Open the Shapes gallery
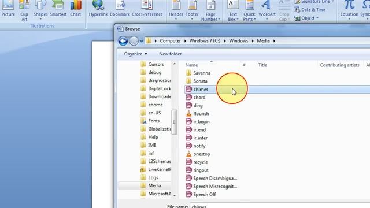The image size is (370, 208). coord(40,10)
